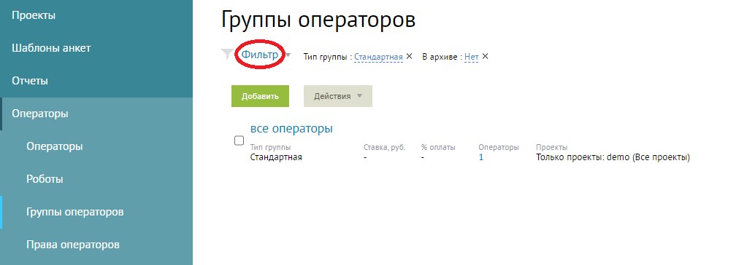Open operators count link 1
Viewport: 736px width, 265px height.
pos(481,157)
